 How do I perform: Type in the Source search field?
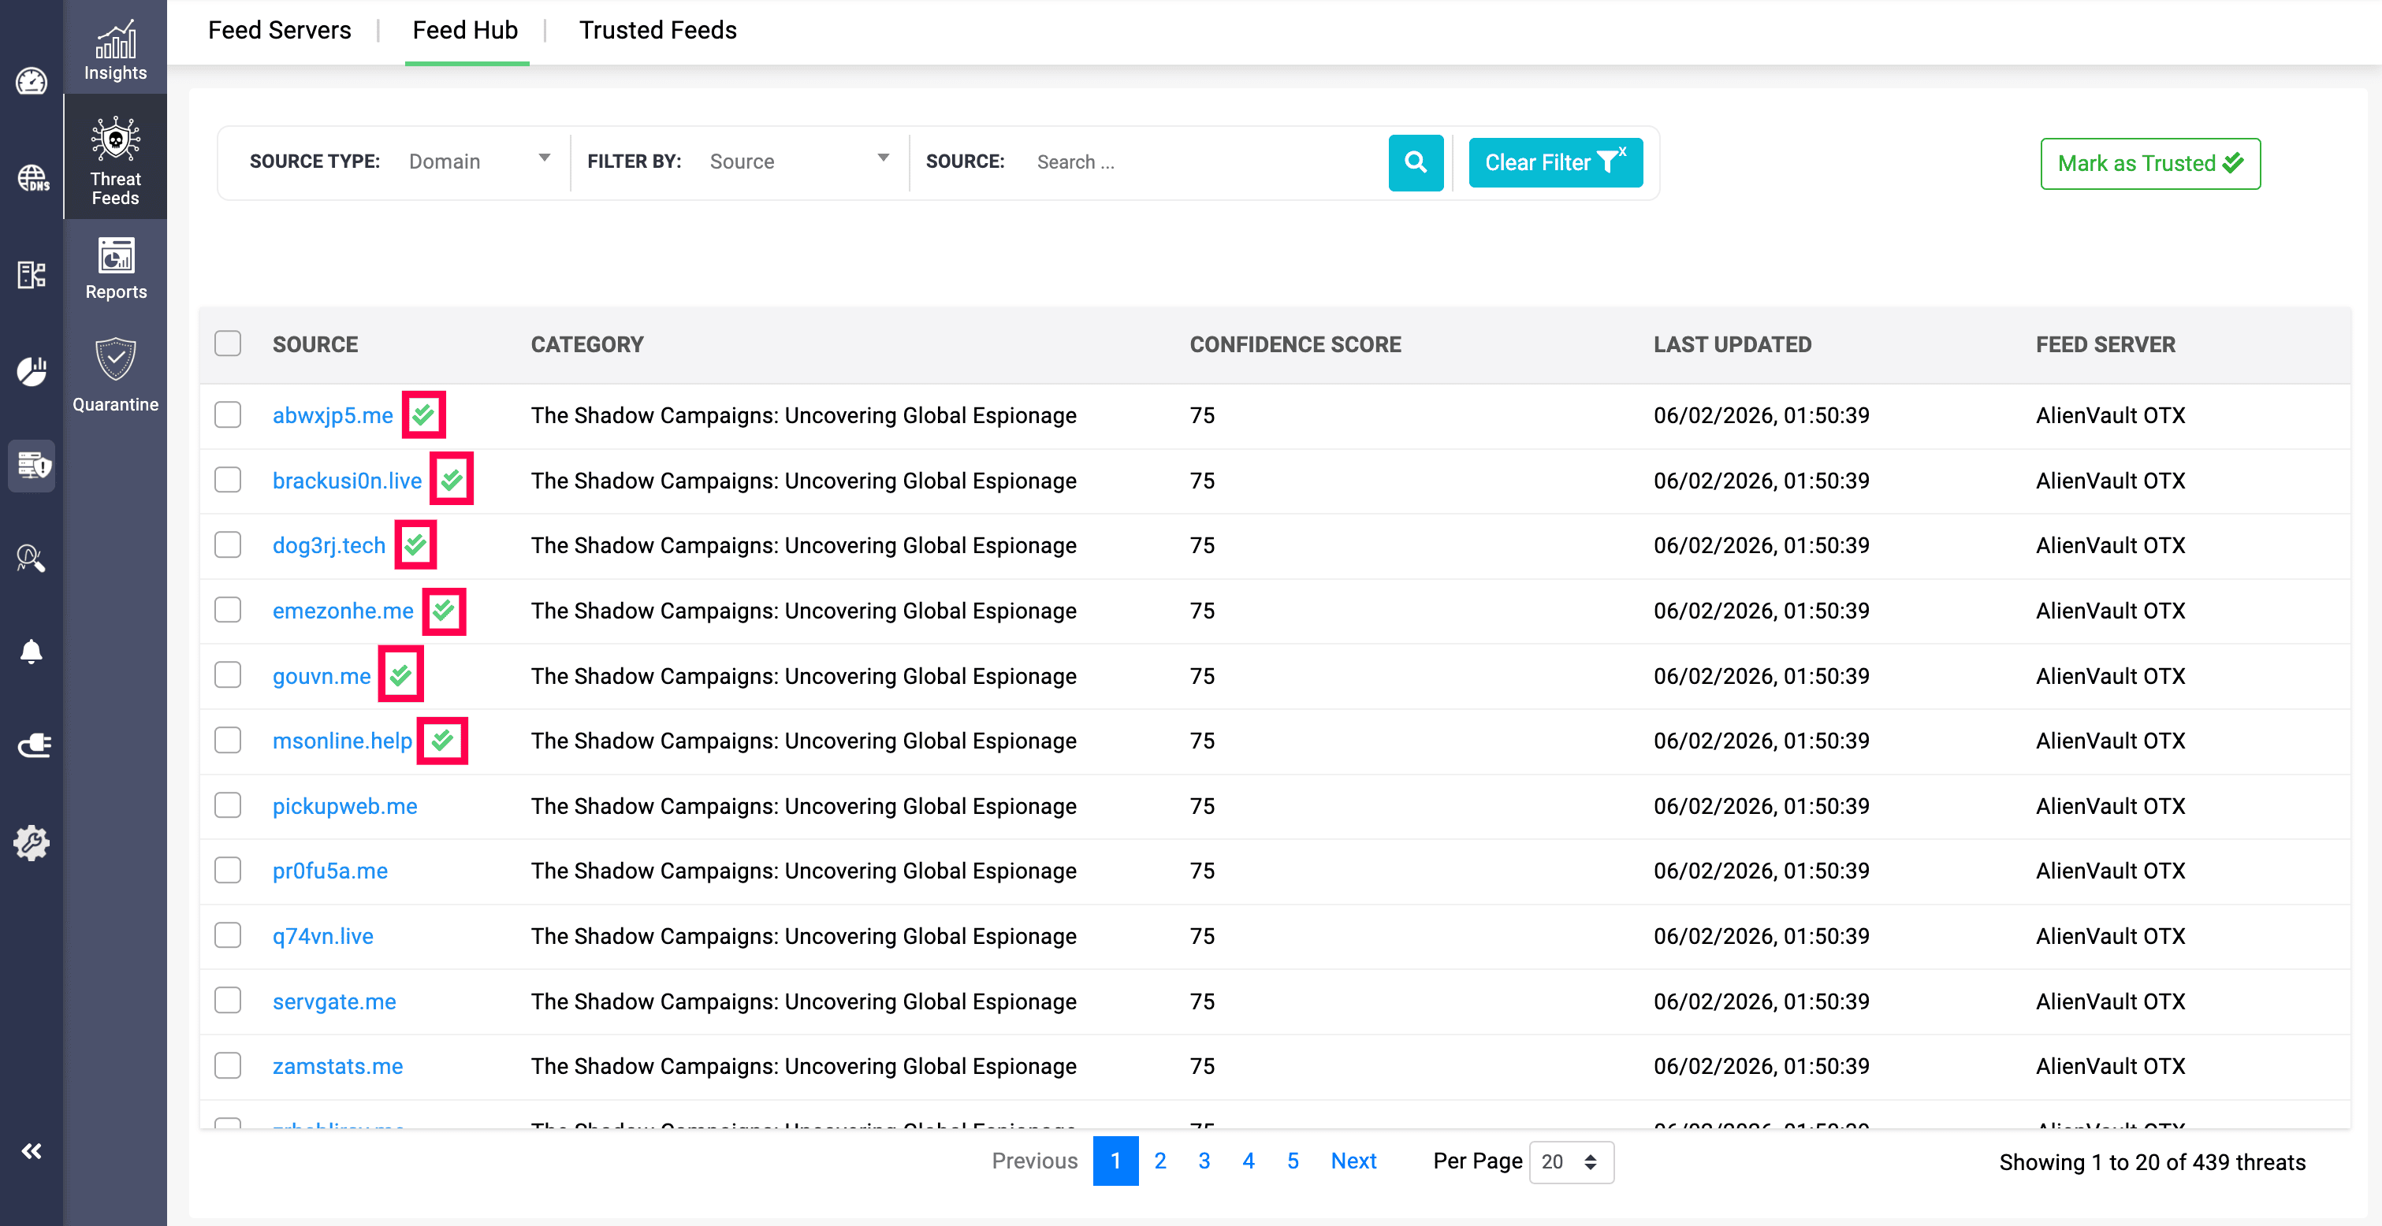click(x=1202, y=163)
